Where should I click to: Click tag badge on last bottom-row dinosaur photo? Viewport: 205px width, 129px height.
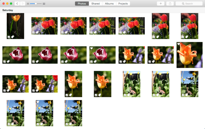(x=70, y=124)
